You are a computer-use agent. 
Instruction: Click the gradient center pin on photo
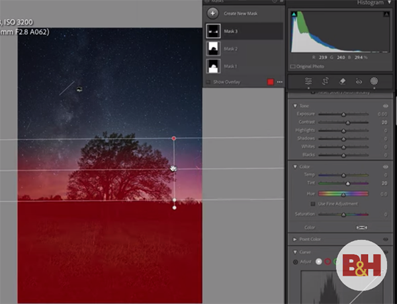(173, 169)
